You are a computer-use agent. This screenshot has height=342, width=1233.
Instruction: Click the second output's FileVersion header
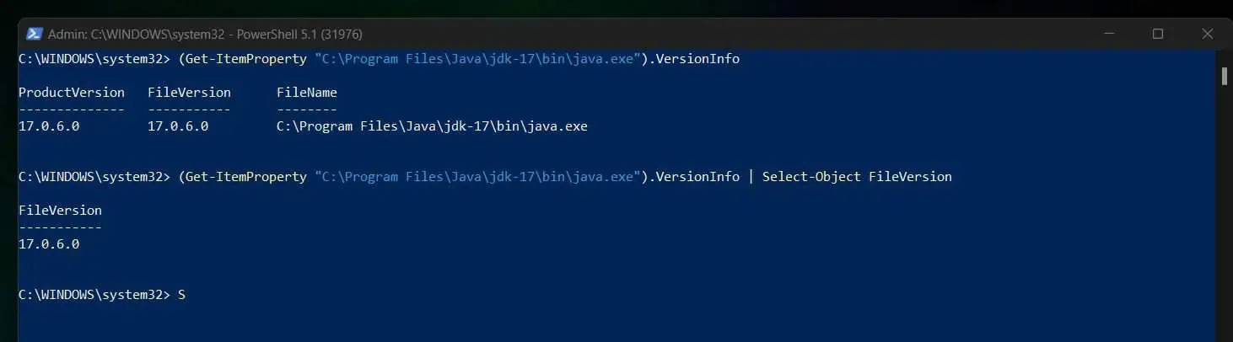pyautogui.click(x=60, y=211)
